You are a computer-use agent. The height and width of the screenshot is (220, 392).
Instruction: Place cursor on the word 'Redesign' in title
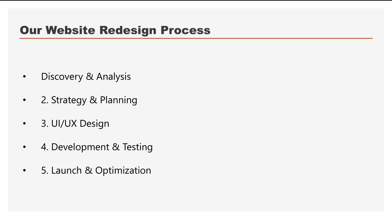click(128, 31)
